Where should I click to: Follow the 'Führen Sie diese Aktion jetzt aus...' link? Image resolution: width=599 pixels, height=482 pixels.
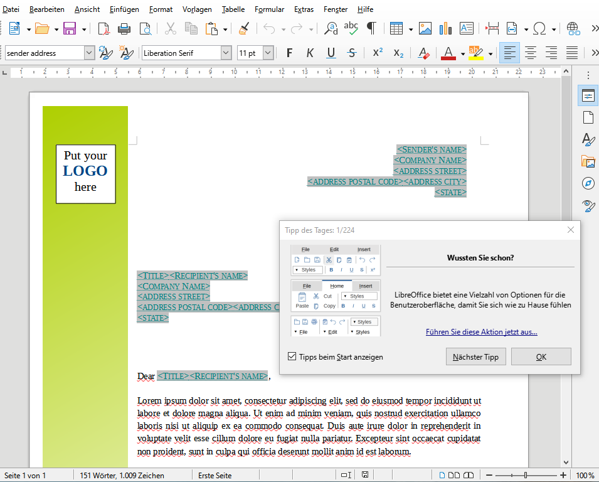coord(481,332)
